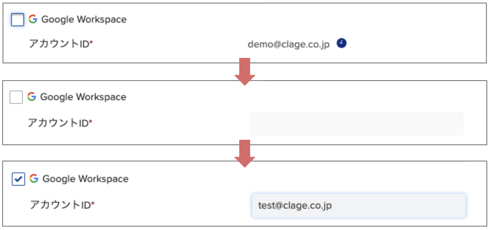
Task: Click the アカウントID label left of demo@clage.co.jp
Action: tap(60, 44)
